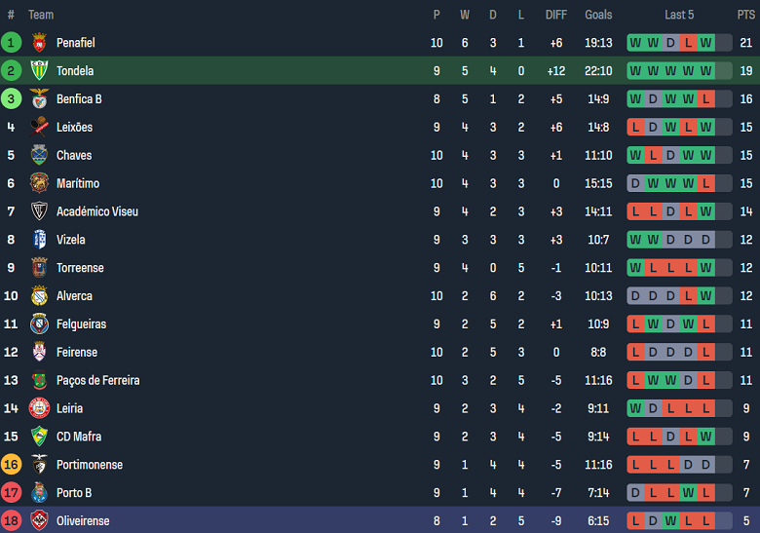Sort table by PTS column header
This screenshot has height=533, width=760.
coord(745,15)
